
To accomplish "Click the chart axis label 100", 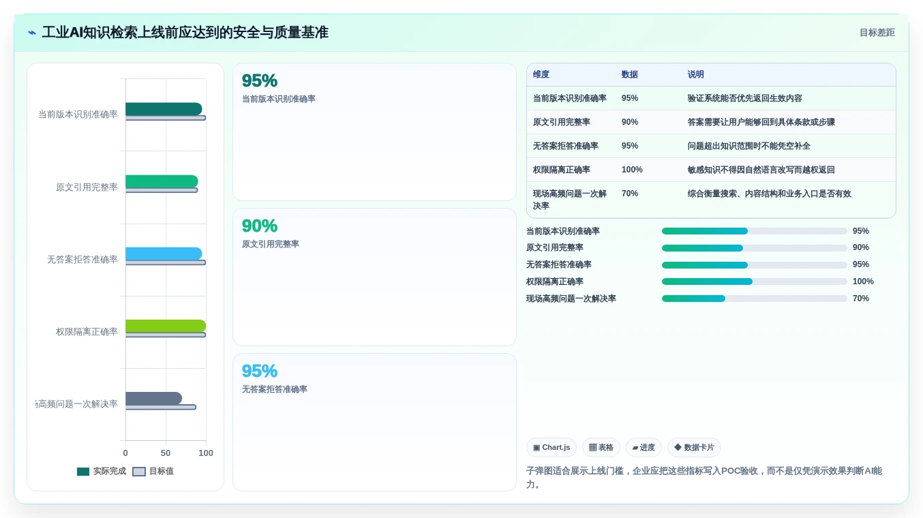I will point(206,453).
